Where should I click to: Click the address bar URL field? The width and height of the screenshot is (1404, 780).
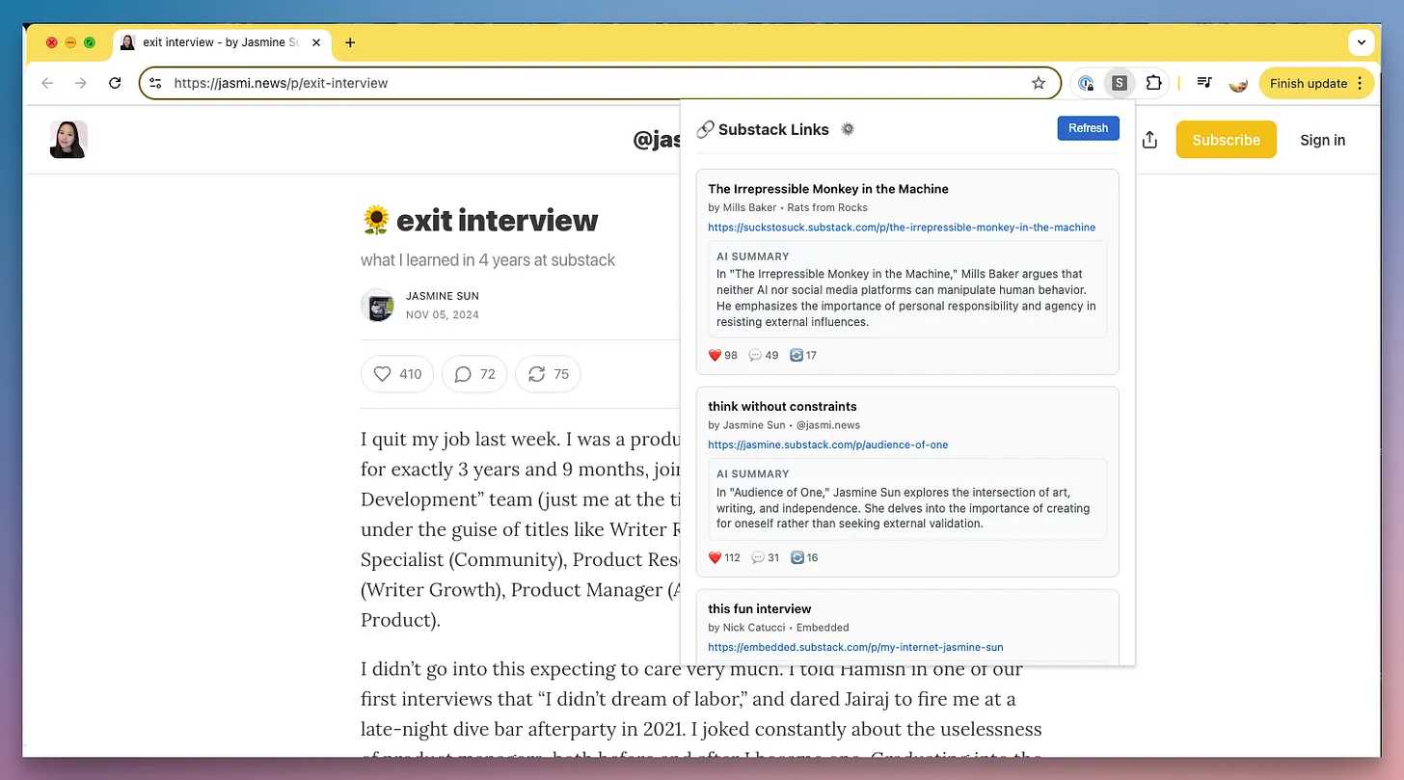[579, 83]
